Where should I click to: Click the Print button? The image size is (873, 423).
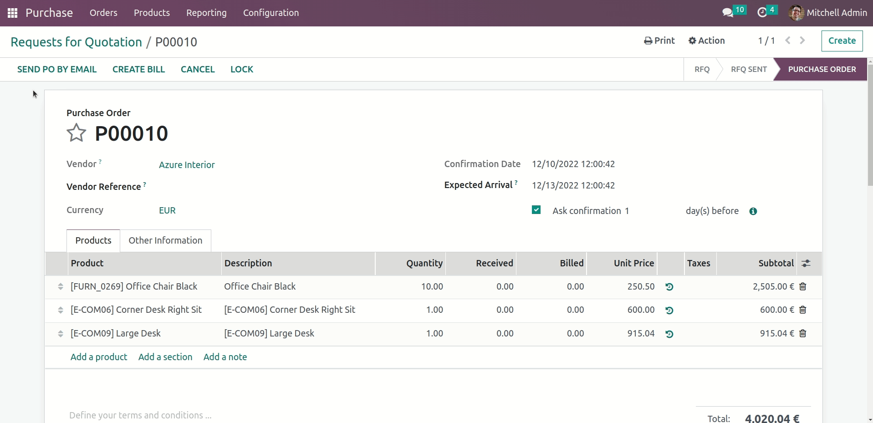point(659,41)
